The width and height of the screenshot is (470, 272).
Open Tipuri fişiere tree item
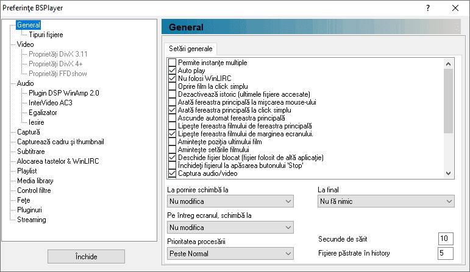[x=46, y=35]
